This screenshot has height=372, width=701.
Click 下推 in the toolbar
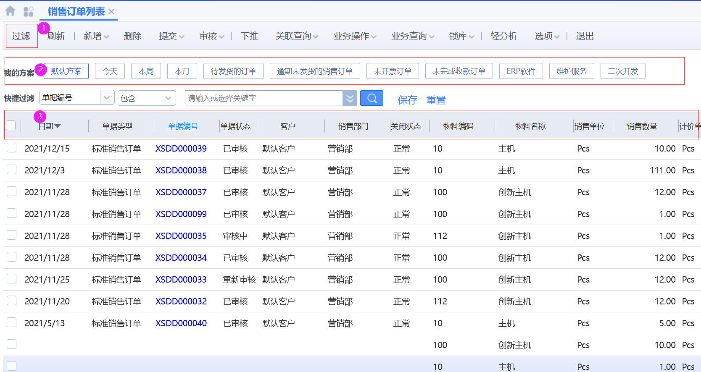[x=250, y=36]
